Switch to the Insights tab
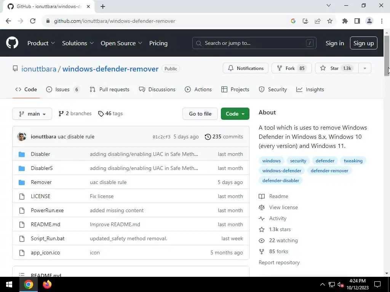This screenshot has height=292, width=390. [x=310, y=89]
